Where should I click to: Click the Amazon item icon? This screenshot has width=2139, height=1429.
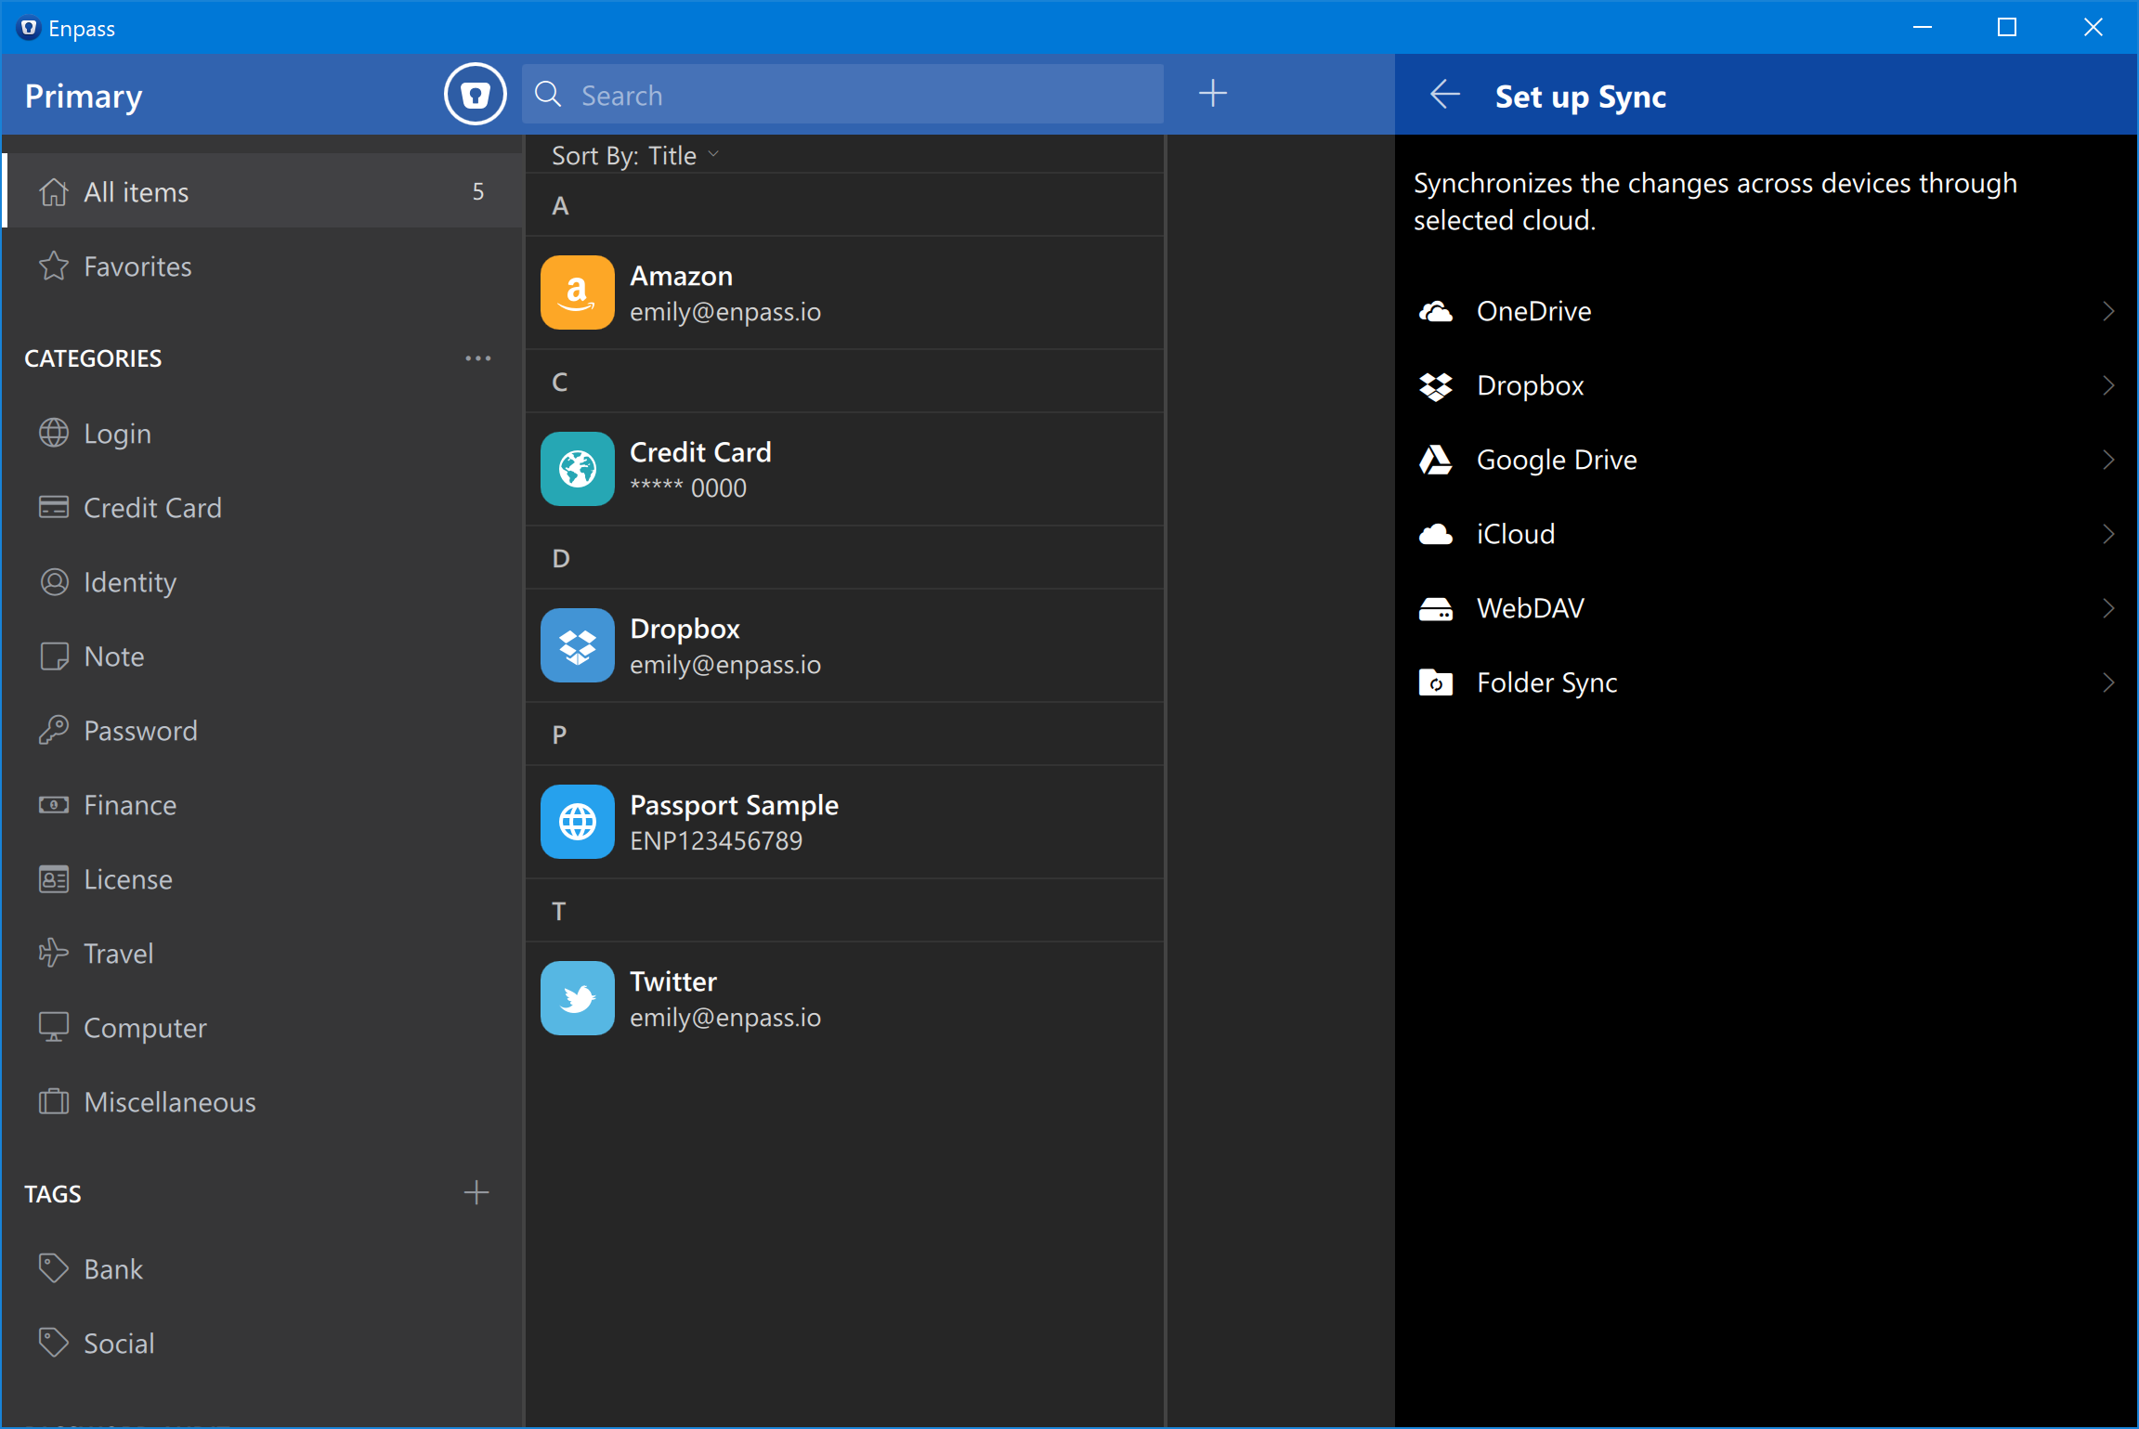(577, 292)
